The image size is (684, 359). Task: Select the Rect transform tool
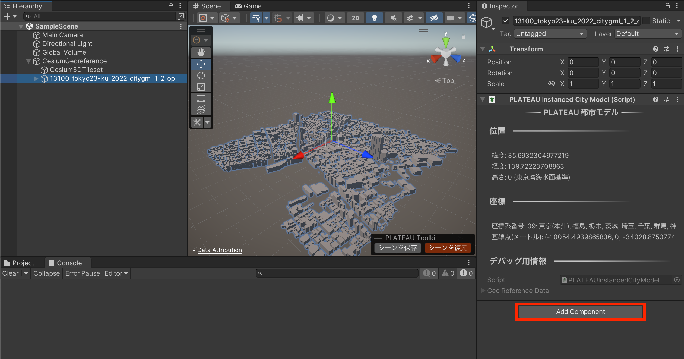(201, 98)
